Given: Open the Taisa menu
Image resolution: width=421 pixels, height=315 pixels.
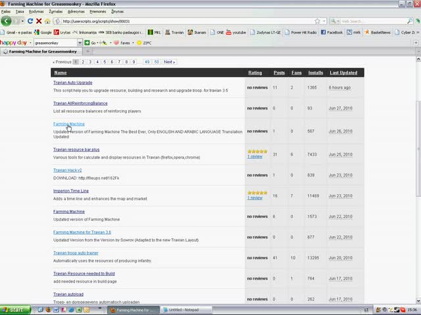Looking at the screenshot, I should point(20,12).
